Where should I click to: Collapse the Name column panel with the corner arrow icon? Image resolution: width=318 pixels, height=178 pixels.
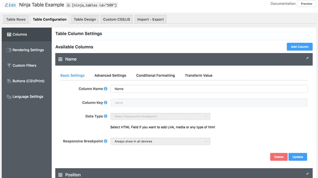coord(308,58)
